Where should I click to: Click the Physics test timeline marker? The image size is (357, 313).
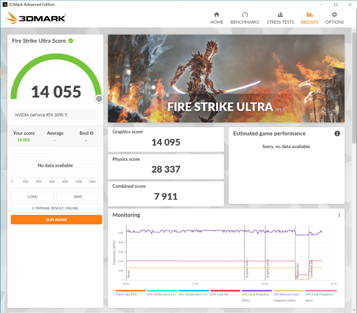tap(297, 271)
